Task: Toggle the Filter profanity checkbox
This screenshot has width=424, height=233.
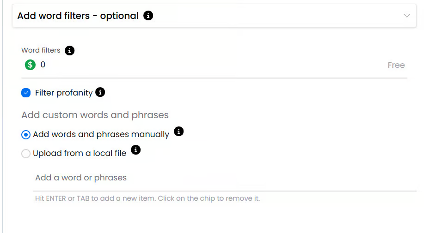Action: (26, 93)
